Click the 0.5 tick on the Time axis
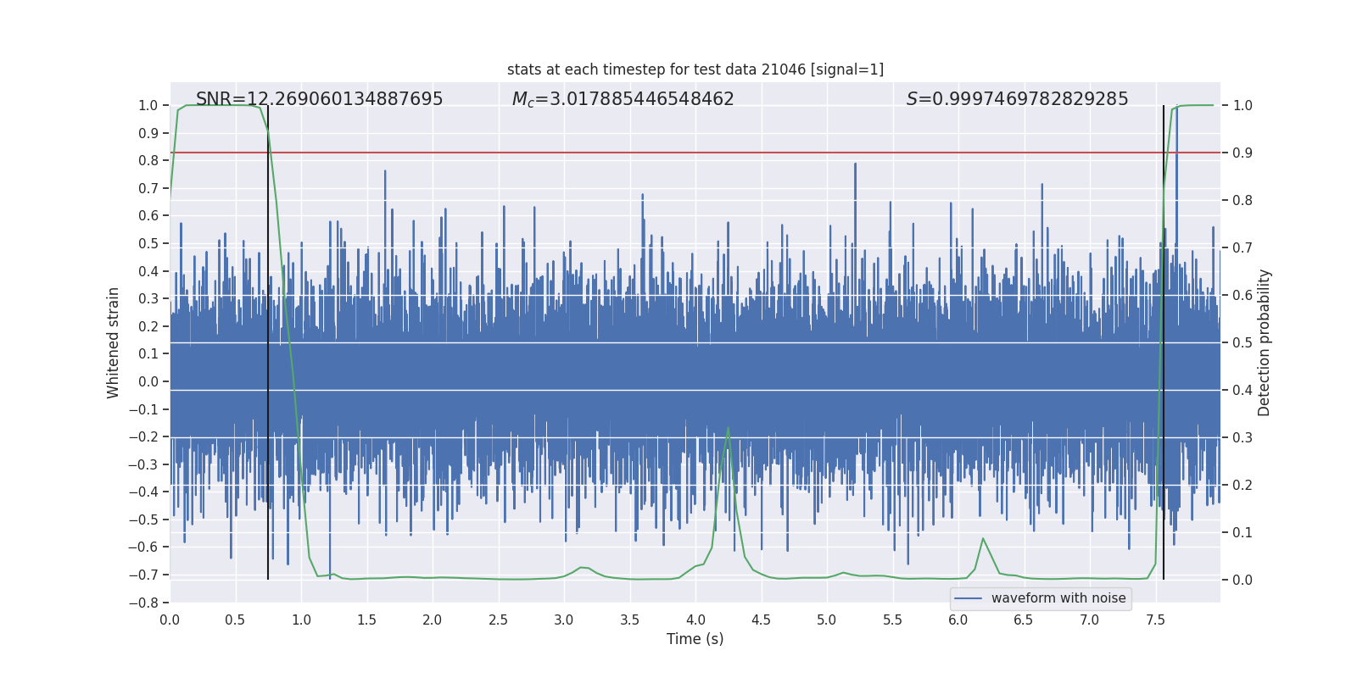 tap(236, 620)
